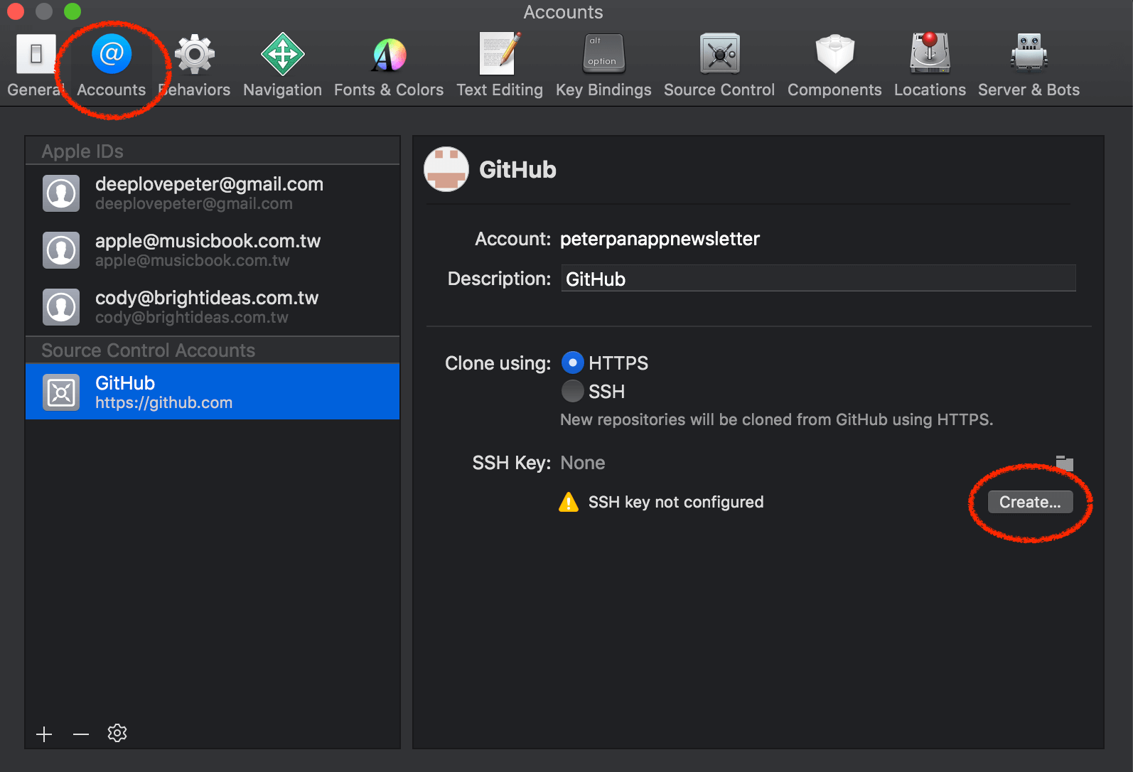Viewport: 1133px width, 772px height.
Task: Click the green zoom window button
Action: [73, 11]
